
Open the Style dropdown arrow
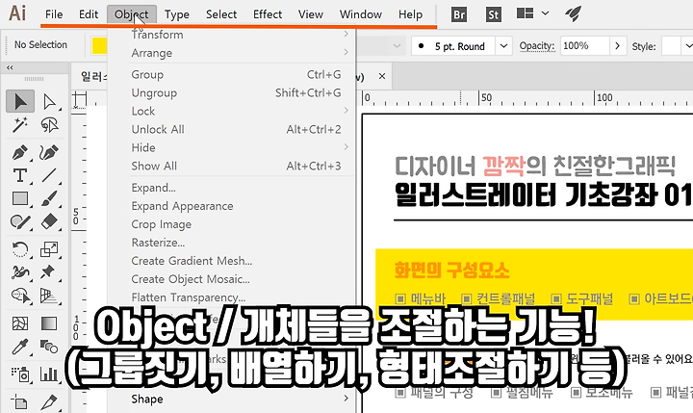point(687,46)
